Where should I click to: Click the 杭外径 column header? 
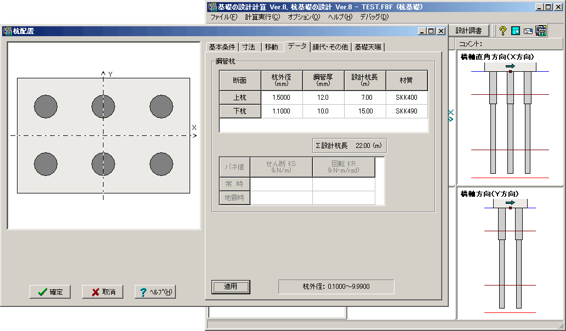tap(282, 80)
